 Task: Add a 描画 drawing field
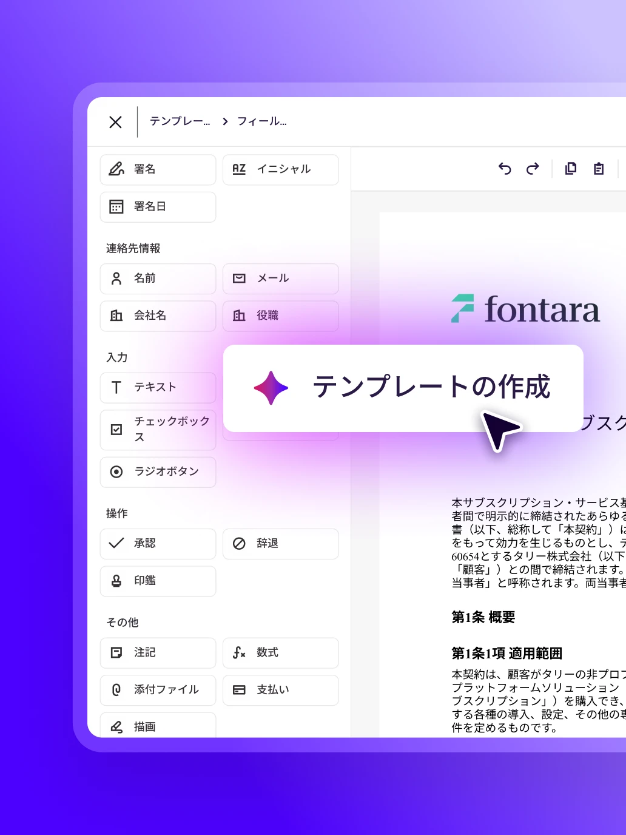(x=158, y=725)
